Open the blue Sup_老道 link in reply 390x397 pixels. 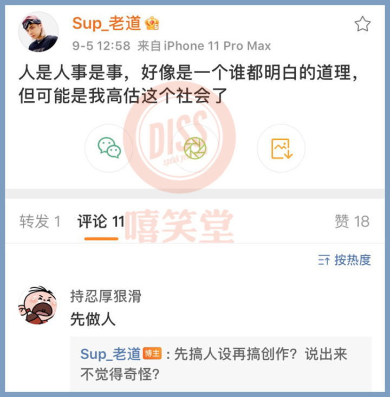click(x=110, y=354)
